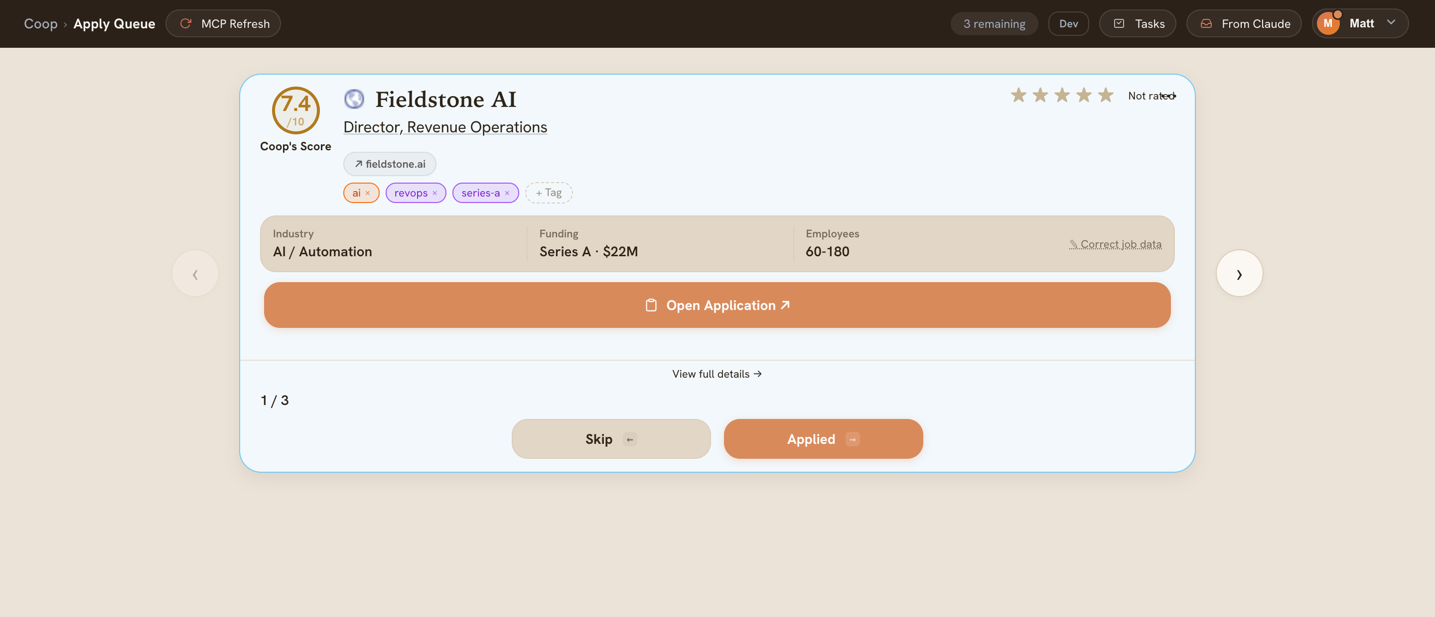Go to the previous job card arrow
1435x617 pixels.
point(195,273)
